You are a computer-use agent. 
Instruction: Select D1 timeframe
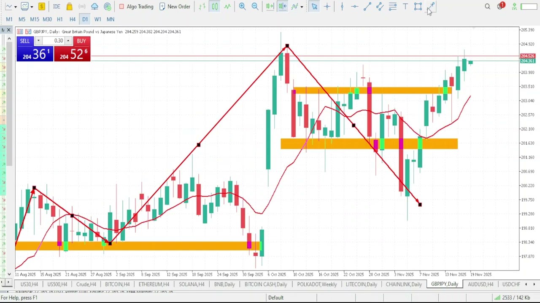click(x=85, y=19)
